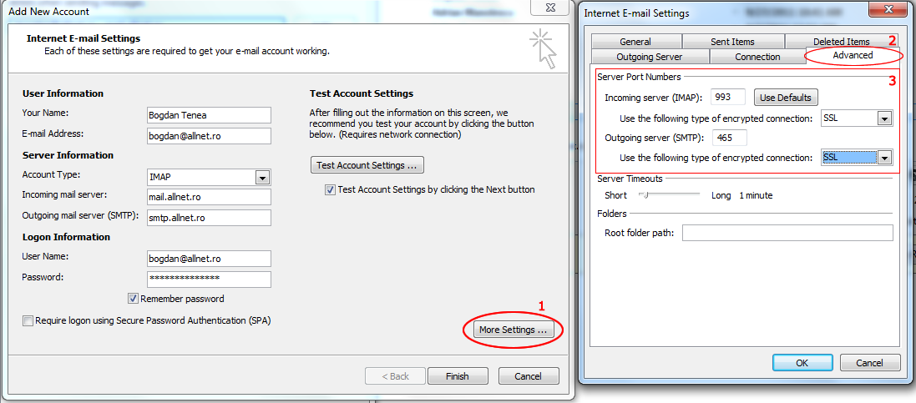Open outgoing server encrypted connection dropdown
This screenshot has height=403, width=916.
point(885,158)
